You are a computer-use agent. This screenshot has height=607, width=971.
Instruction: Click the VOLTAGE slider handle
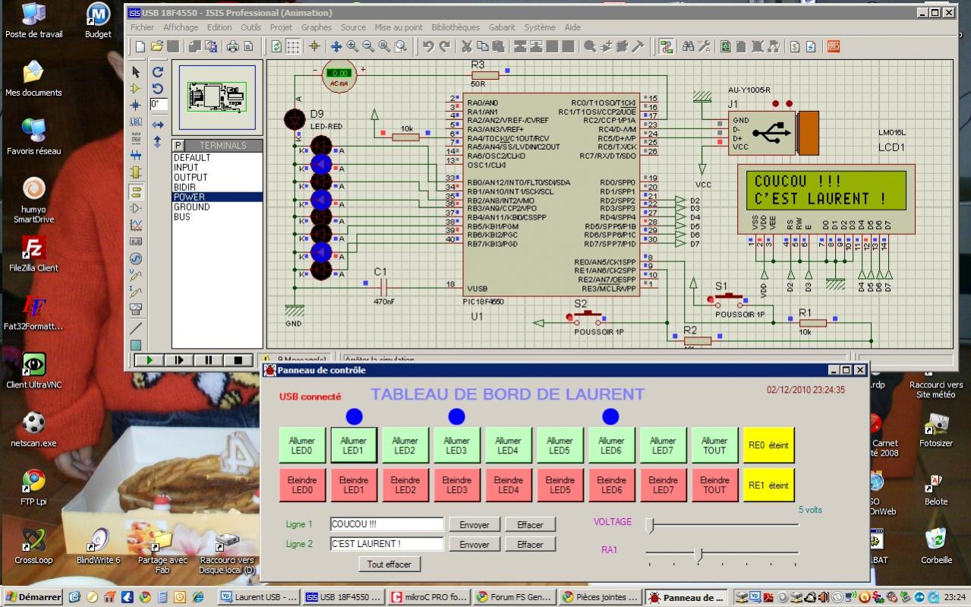(649, 525)
